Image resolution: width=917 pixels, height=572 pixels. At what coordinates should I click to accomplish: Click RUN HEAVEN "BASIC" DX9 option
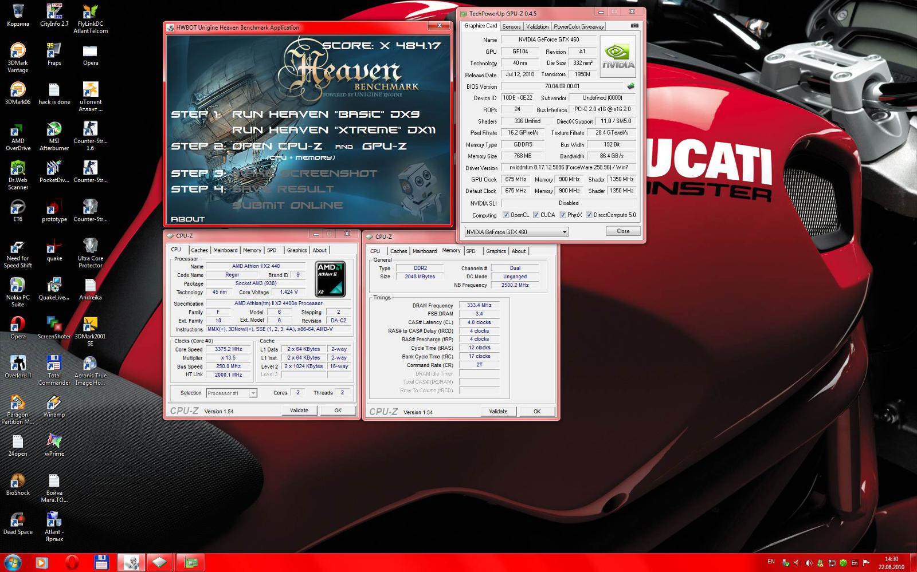coord(326,114)
